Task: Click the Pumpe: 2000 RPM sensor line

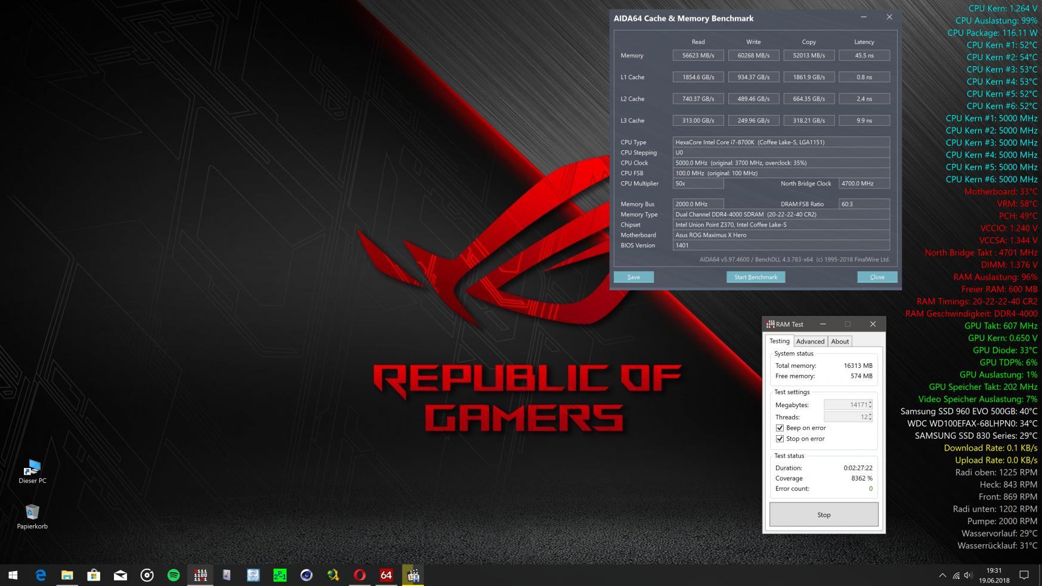Action: coord(1002,521)
